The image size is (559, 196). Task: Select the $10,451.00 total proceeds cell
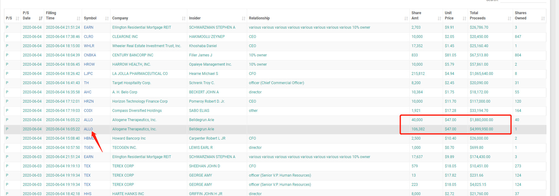click(479, 166)
